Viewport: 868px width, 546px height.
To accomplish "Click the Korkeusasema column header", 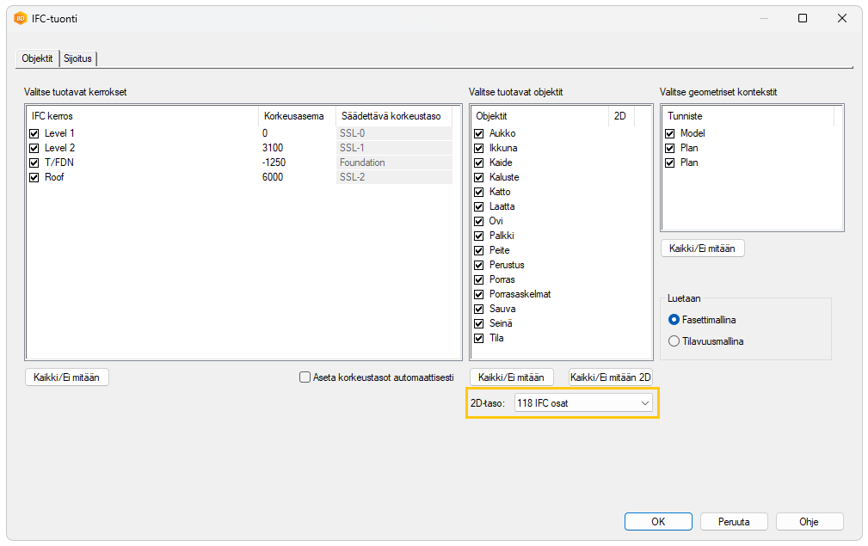I will click(x=298, y=116).
